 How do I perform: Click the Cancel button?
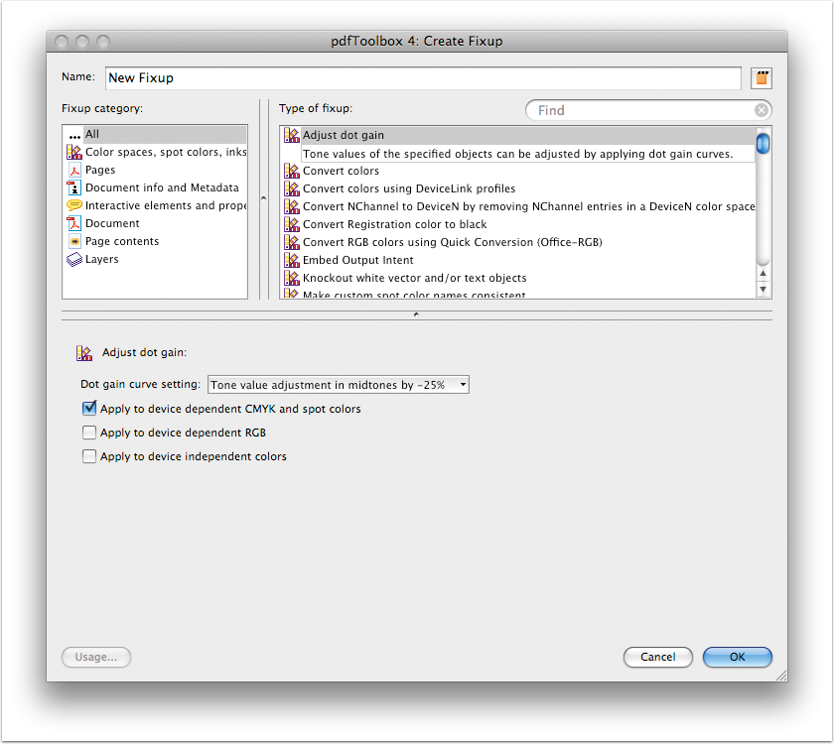point(658,657)
